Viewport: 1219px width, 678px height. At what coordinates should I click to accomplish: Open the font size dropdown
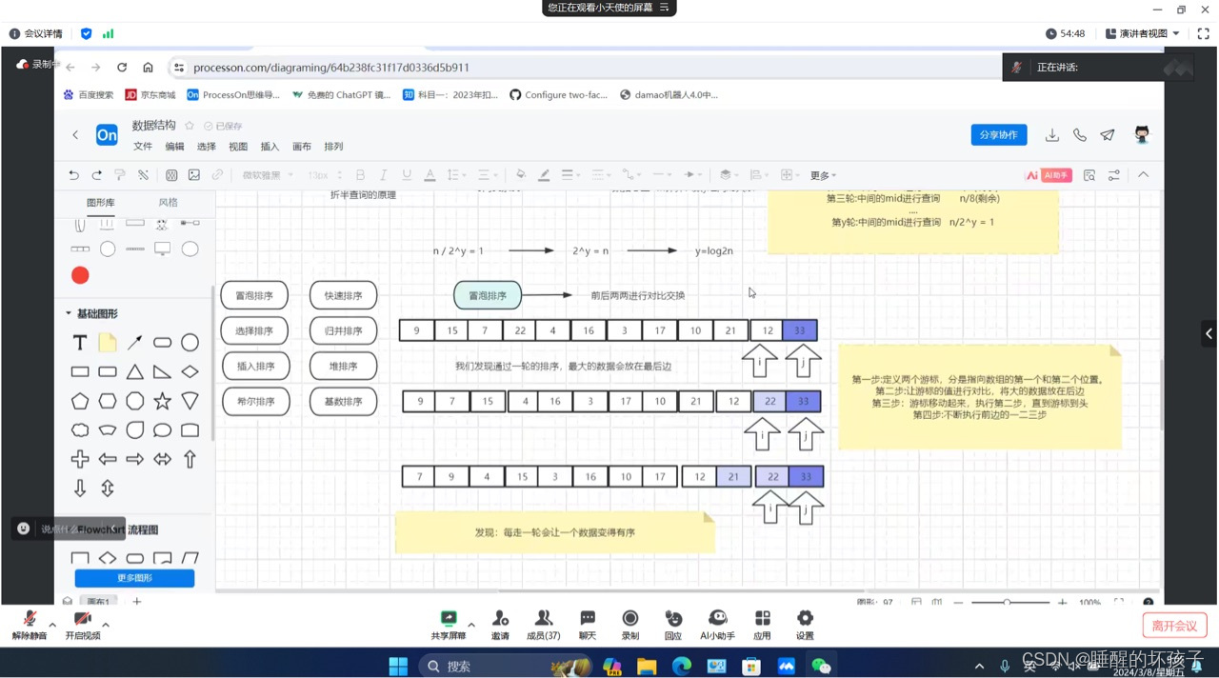pos(326,175)
